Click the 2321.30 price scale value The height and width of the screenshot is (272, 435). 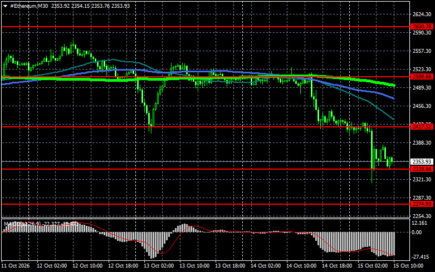tap(422, 180)
